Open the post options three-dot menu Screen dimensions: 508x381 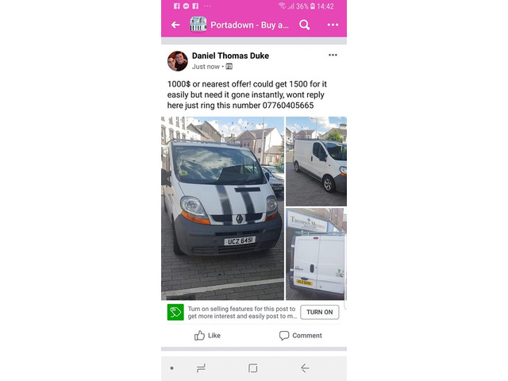[333, 55]
